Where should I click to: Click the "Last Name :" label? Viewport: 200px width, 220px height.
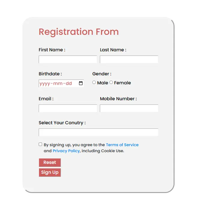[113, 50]
